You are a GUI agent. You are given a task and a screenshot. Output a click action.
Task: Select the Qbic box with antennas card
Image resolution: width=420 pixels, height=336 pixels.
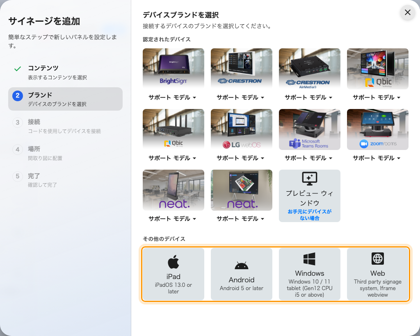point(173,129)
